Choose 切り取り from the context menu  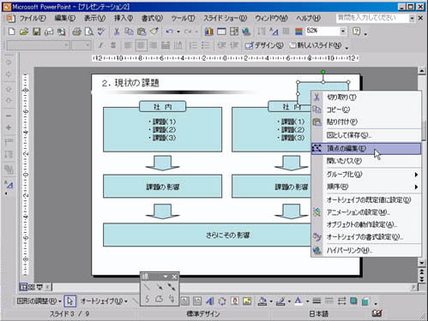click(366, 98)
